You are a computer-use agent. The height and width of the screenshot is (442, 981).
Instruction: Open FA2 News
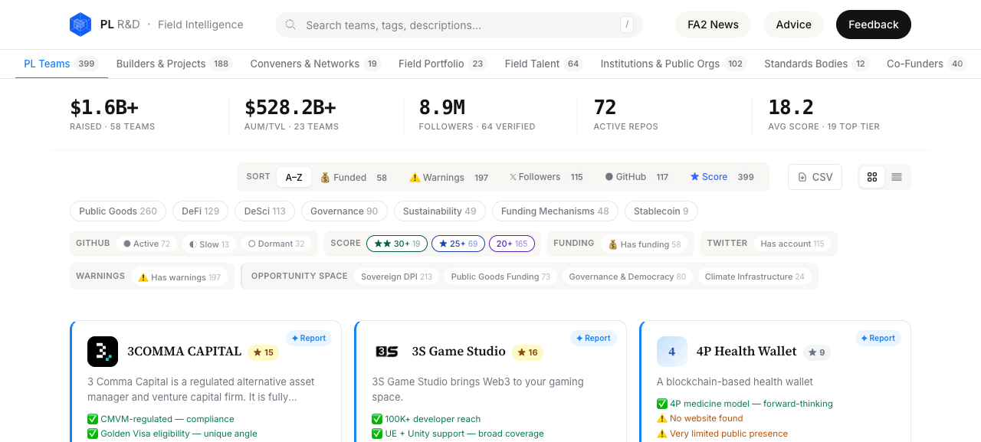tap(713, 25)
